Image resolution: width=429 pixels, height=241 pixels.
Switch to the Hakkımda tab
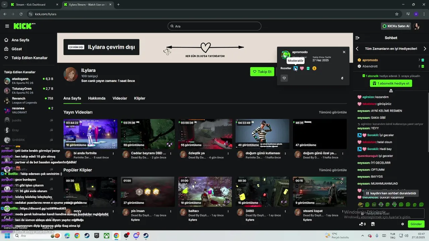coord(97,98)
